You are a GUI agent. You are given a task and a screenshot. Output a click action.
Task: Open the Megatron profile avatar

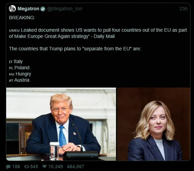12,9
